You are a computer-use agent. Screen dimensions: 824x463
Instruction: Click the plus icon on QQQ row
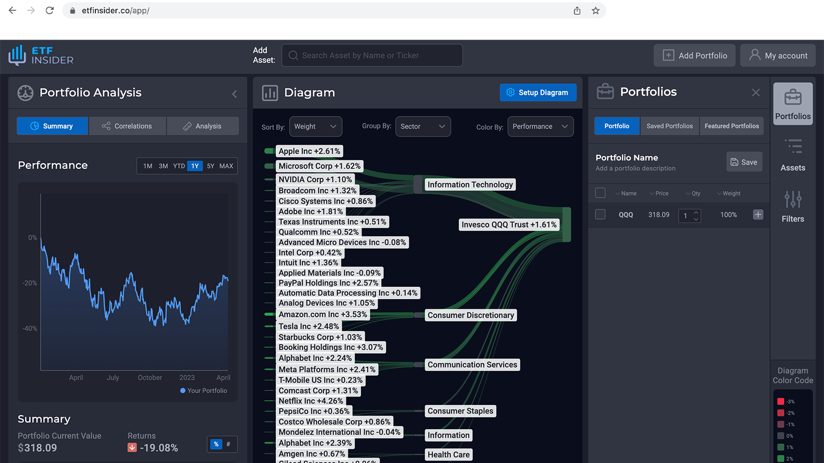[758, 215]
